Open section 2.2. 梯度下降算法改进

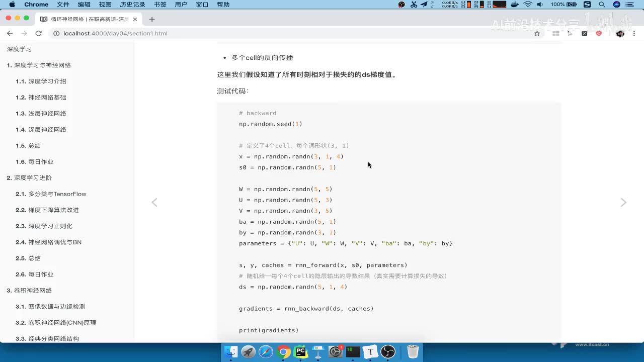47,210
